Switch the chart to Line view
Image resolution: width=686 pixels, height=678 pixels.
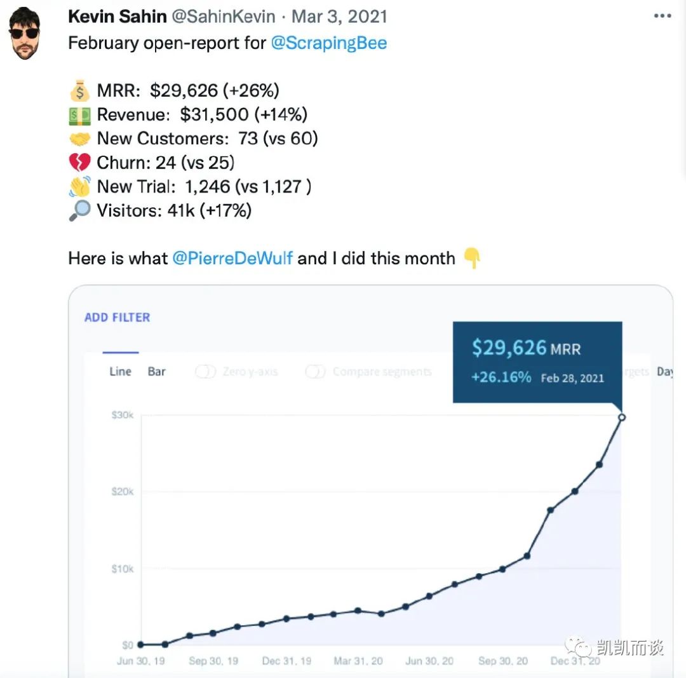click(x=121, y=372)
